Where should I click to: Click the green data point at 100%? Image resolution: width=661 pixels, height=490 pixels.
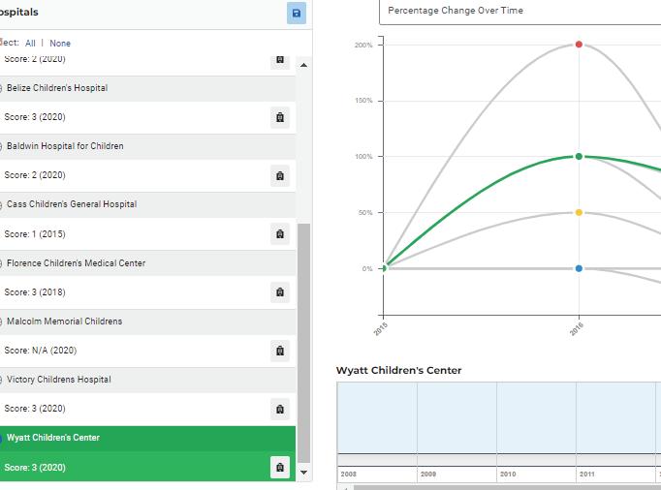pos(579,156)
